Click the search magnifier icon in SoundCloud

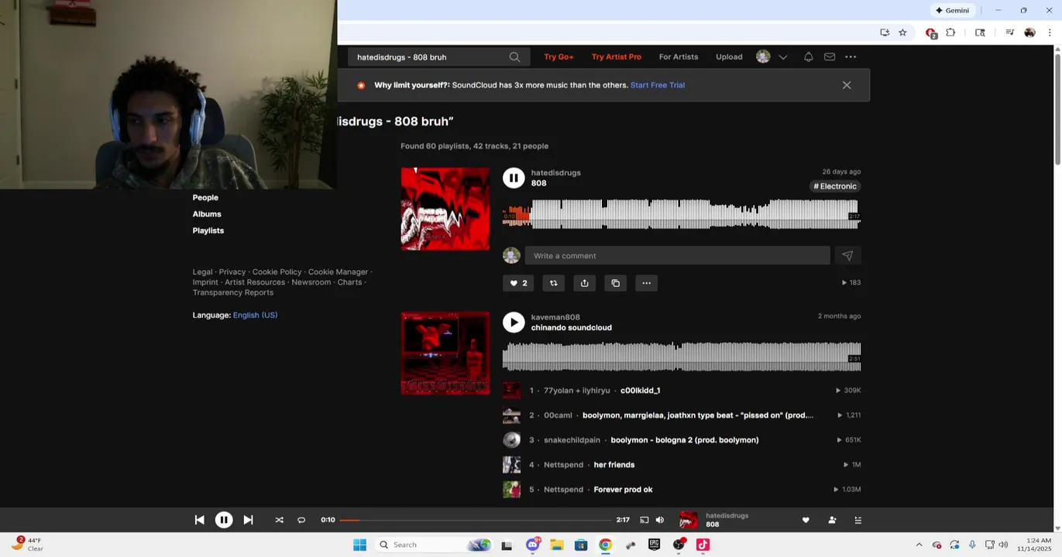point(514,57)
